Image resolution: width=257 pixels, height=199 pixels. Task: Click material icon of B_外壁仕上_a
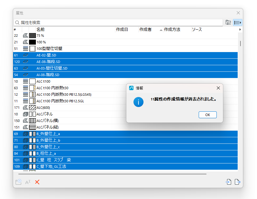click(25, 134)
